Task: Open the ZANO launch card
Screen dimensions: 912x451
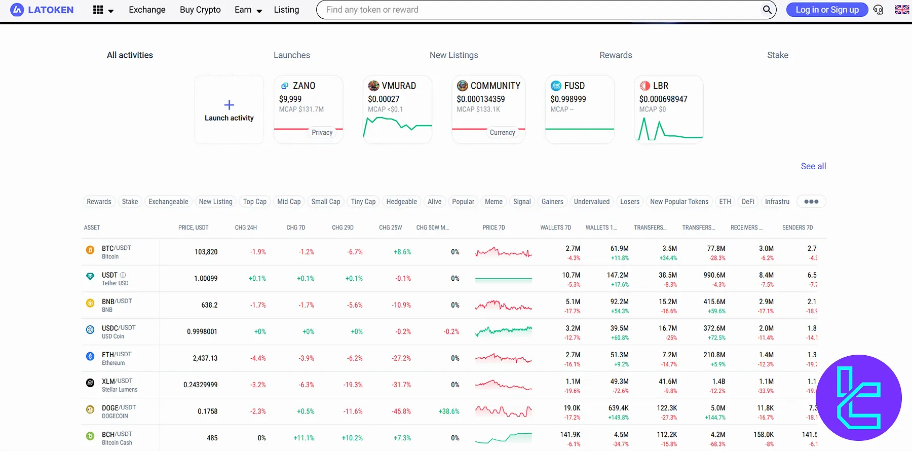Action: pos(308,109)
